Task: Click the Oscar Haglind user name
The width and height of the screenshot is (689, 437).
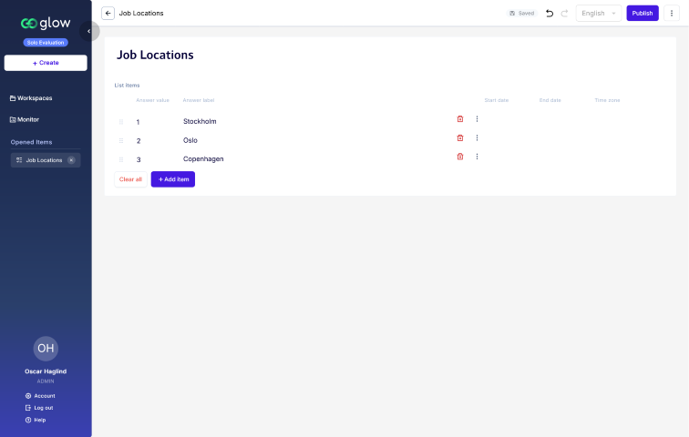Action: tap(46, 371)
